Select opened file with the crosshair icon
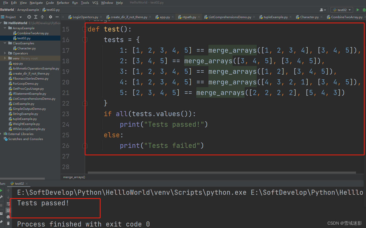366x228 pixels. 29,17
